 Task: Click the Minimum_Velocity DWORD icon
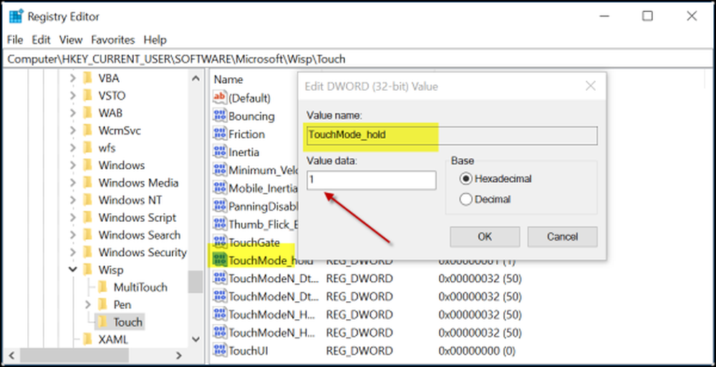220,170
